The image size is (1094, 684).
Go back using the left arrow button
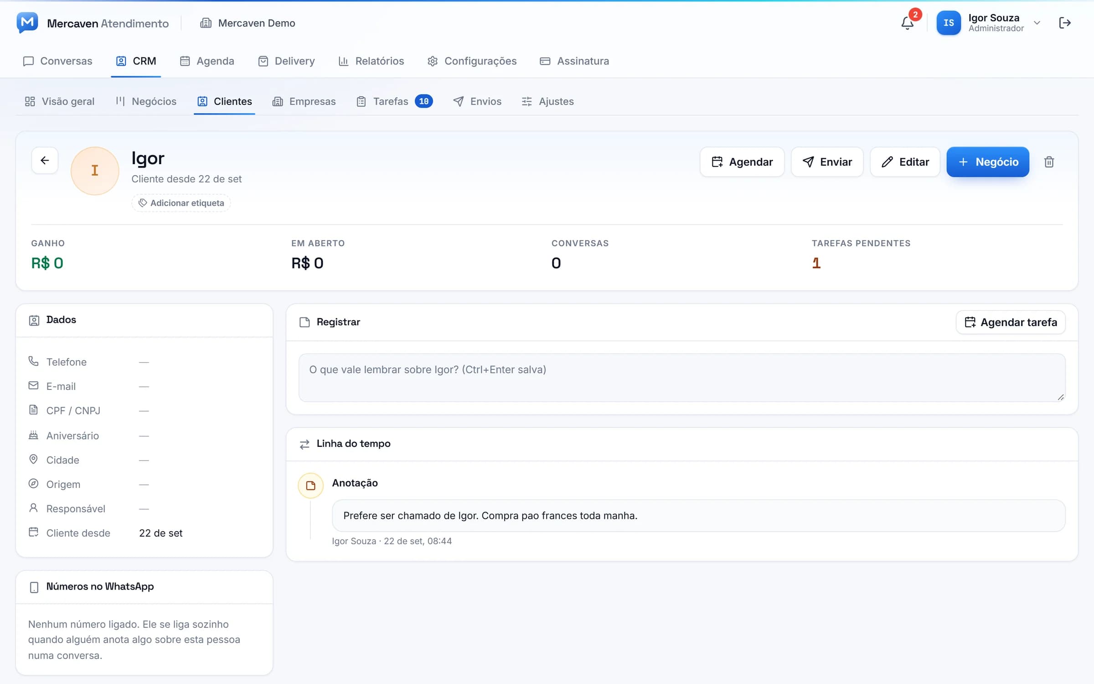click(x=45, y=161)
